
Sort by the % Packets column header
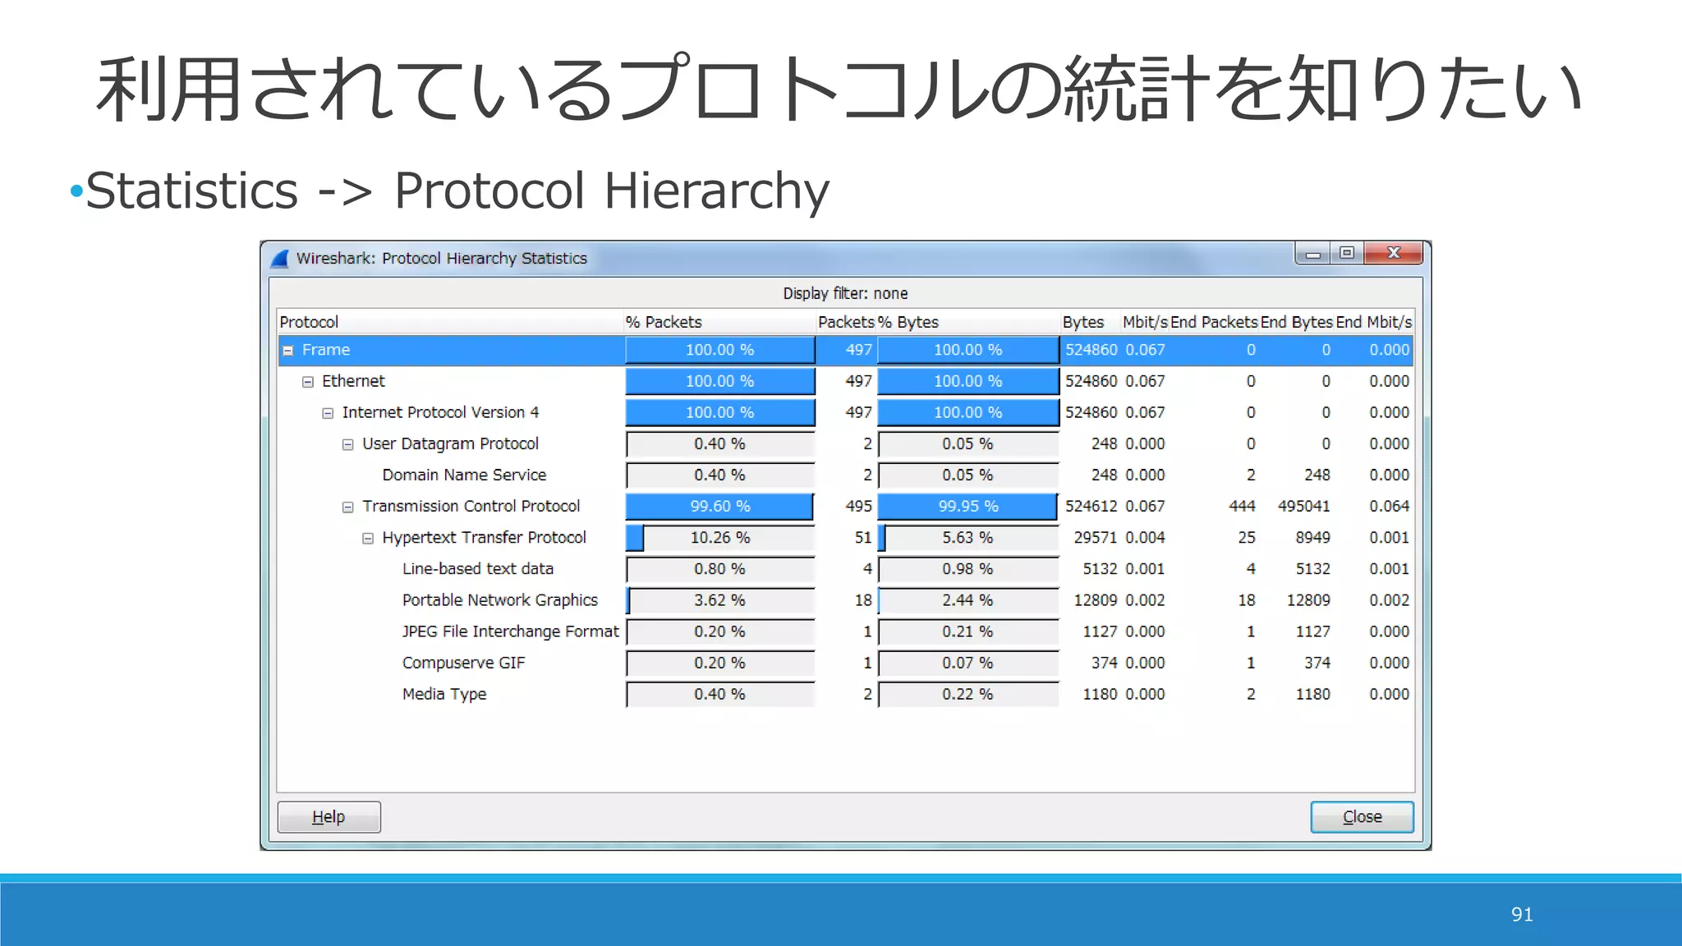[x=719, y=322]
